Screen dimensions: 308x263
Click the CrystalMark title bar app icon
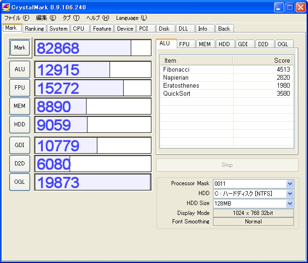pos(6,7)
